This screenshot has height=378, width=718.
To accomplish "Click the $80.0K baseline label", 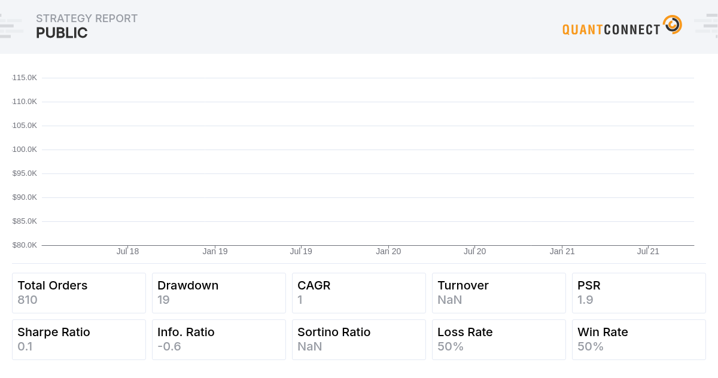I will (25, 245).
